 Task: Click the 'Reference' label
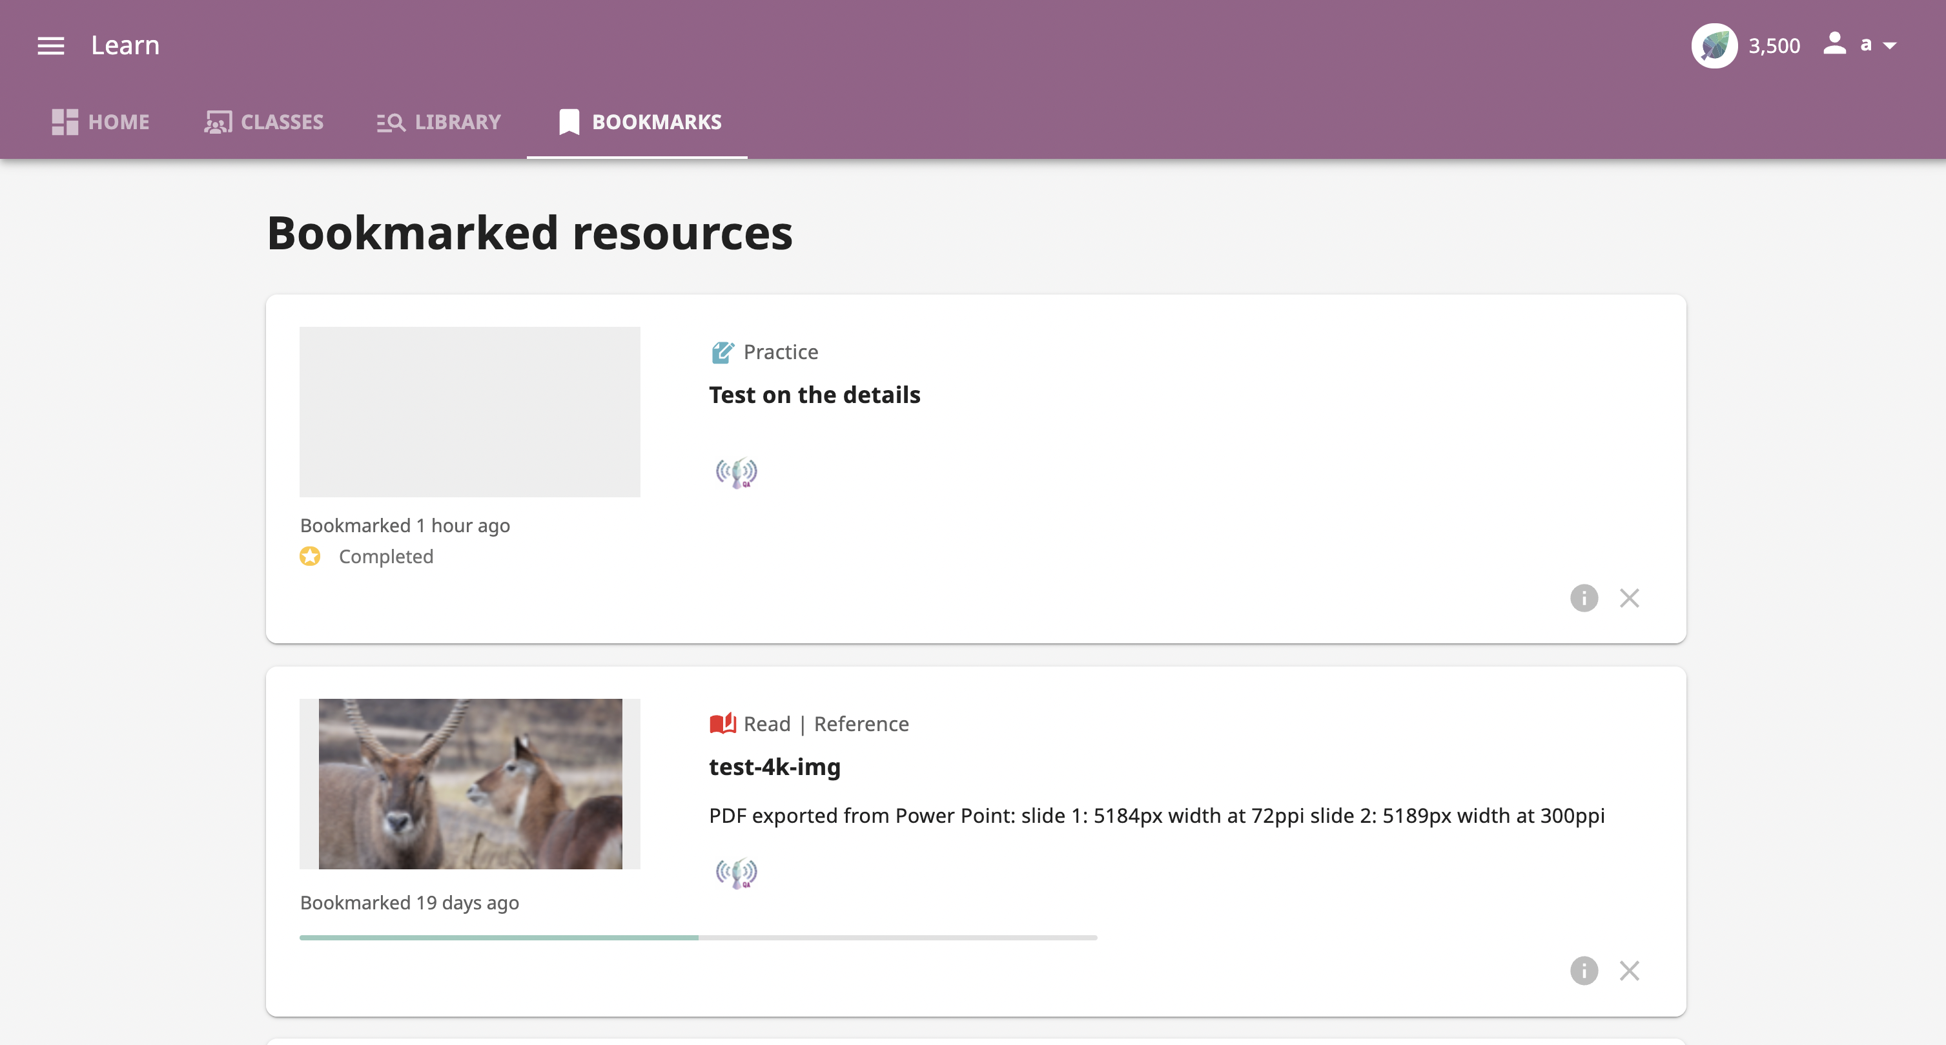pyautogui.click(x=861, y=724)
